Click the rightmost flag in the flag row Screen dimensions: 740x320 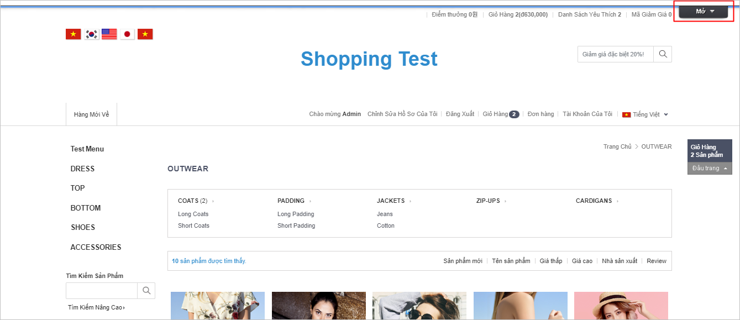pos(145,34)
